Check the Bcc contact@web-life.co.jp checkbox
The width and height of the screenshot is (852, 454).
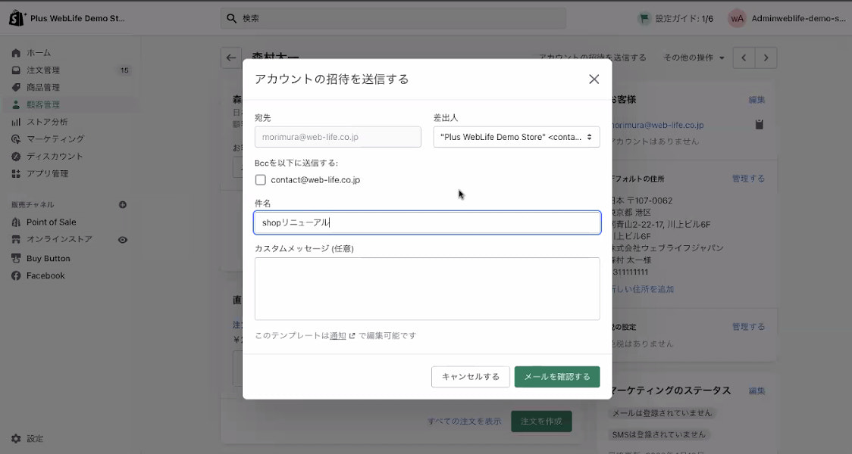click(x=260, y=180)
